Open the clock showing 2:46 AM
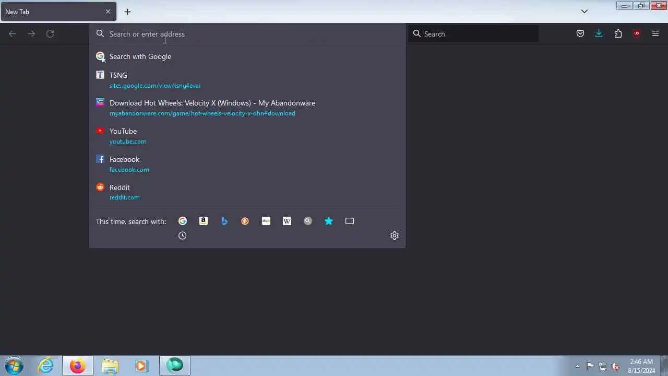 [641, 366]
